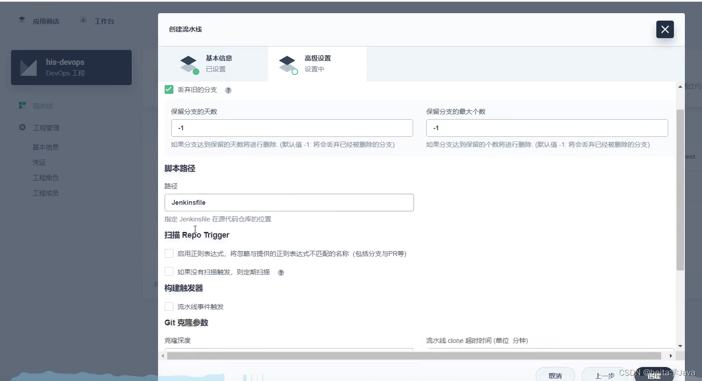This screenshot has width=702, height=381.
Task: Focus the 保留分支的最大个数 input field
Action: tap(547, 128)
